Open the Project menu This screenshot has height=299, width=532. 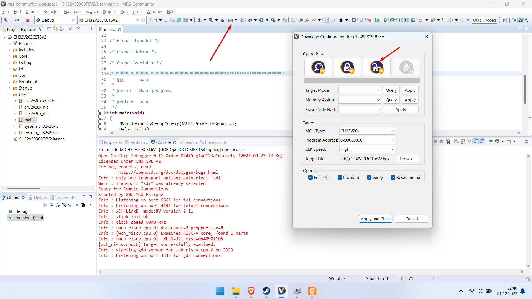click(109, 11)
